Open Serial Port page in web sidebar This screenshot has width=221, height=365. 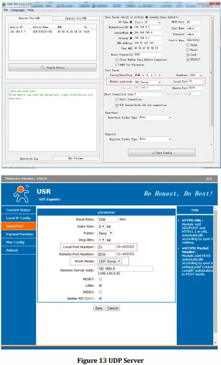tap(18, 226)
